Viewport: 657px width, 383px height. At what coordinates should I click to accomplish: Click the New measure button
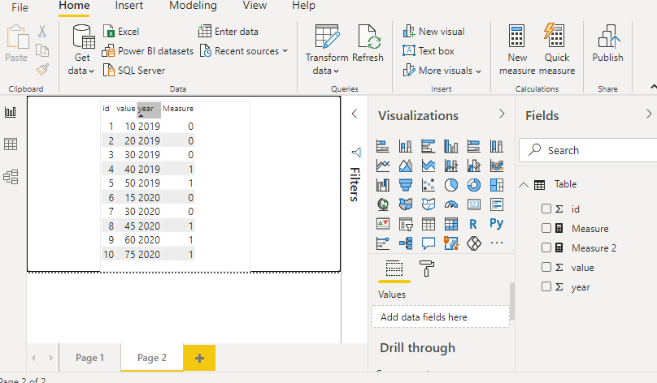[x=517, y=49]
